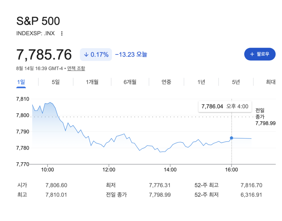282x221 pixels.
Task: Click the 12:00 tick label on time axis
Action: [x=109, y=170]
